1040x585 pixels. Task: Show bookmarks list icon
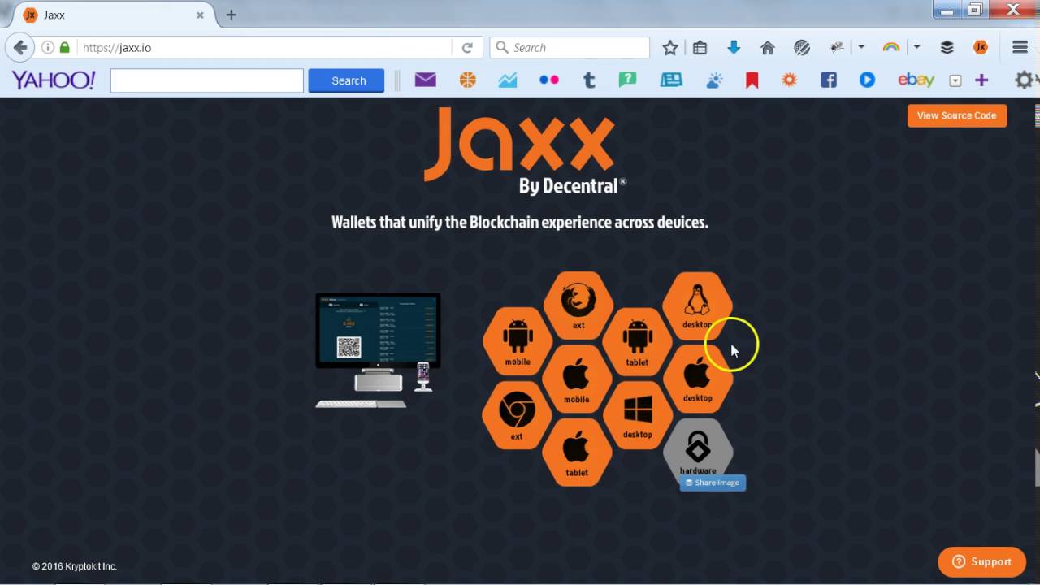pyautogui.click(x=700, y=48)
